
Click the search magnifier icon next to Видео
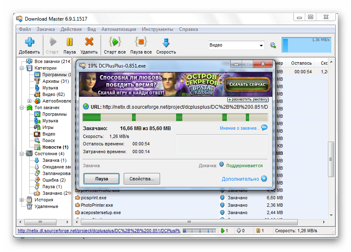click(x=273, y=45)
